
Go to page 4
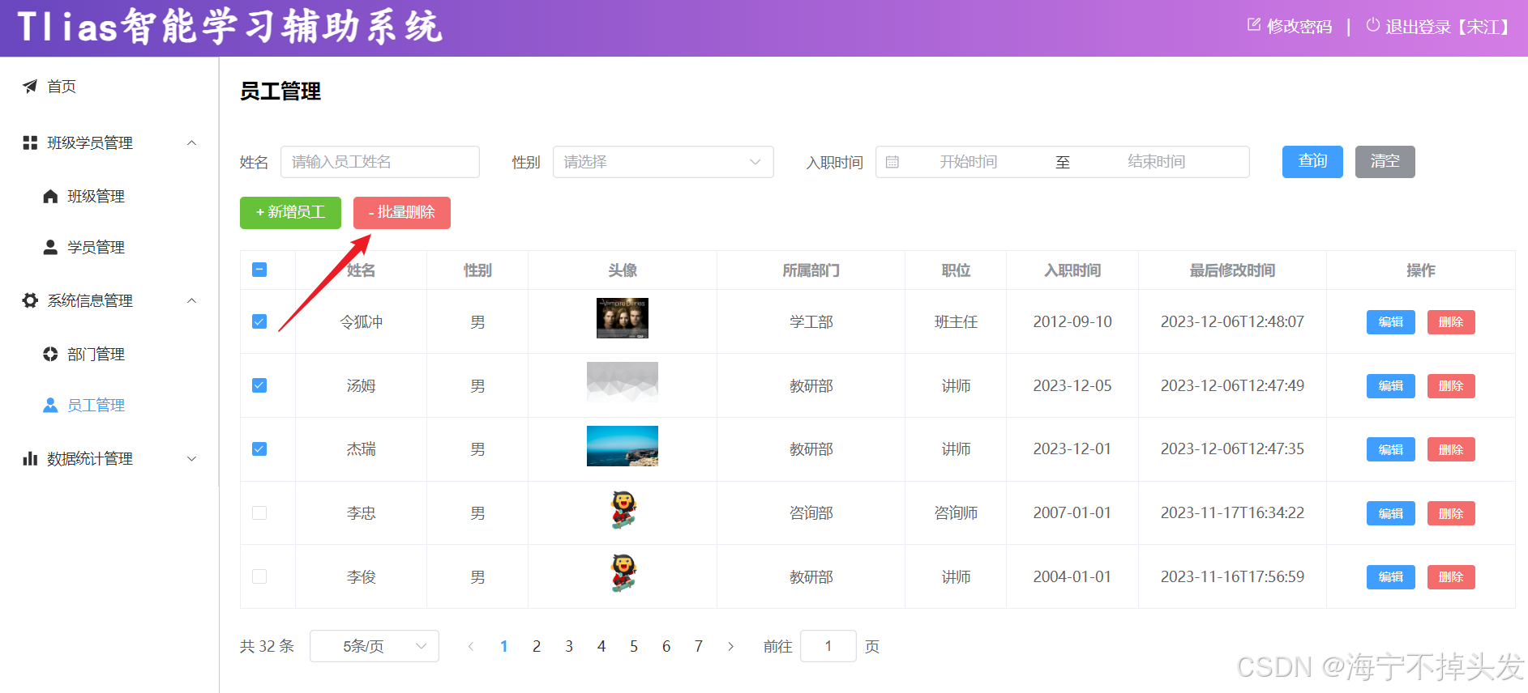point(601,646)
